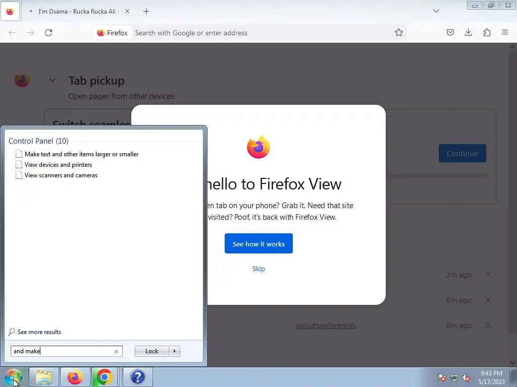Open the taskbar clock showing 9:43 PM
The image size is (517, 387).
(491, 377)
